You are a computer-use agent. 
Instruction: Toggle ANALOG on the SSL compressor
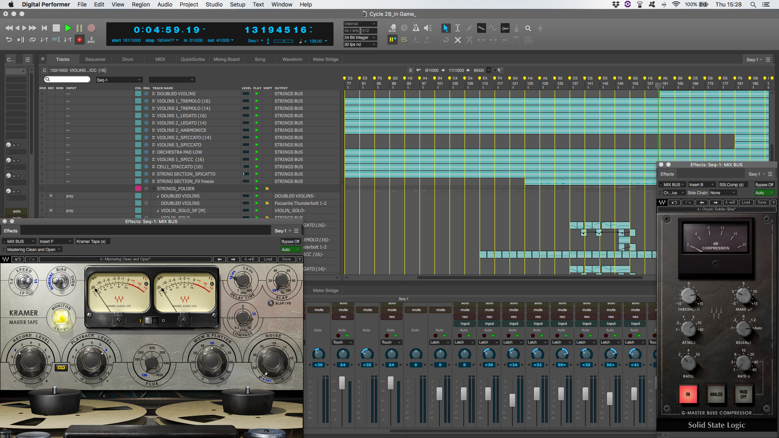click(716, 394)
